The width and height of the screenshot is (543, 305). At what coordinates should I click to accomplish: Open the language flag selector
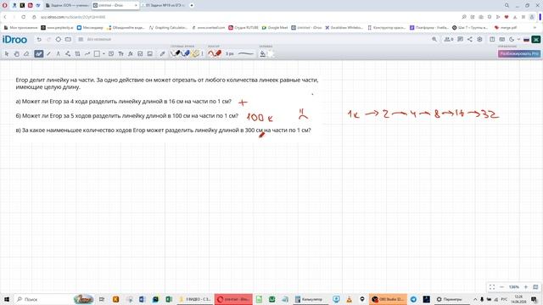tap(526, 40)
